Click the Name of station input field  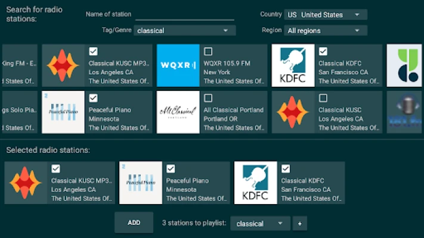[x=184, y=14]
